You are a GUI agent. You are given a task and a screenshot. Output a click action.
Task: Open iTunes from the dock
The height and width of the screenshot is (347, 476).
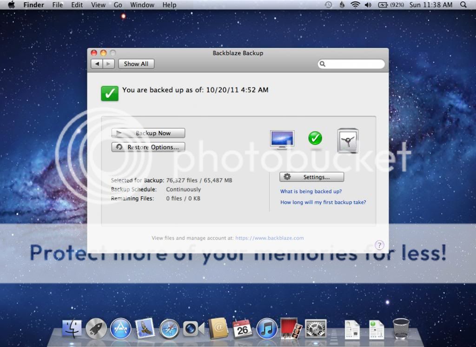267,328
